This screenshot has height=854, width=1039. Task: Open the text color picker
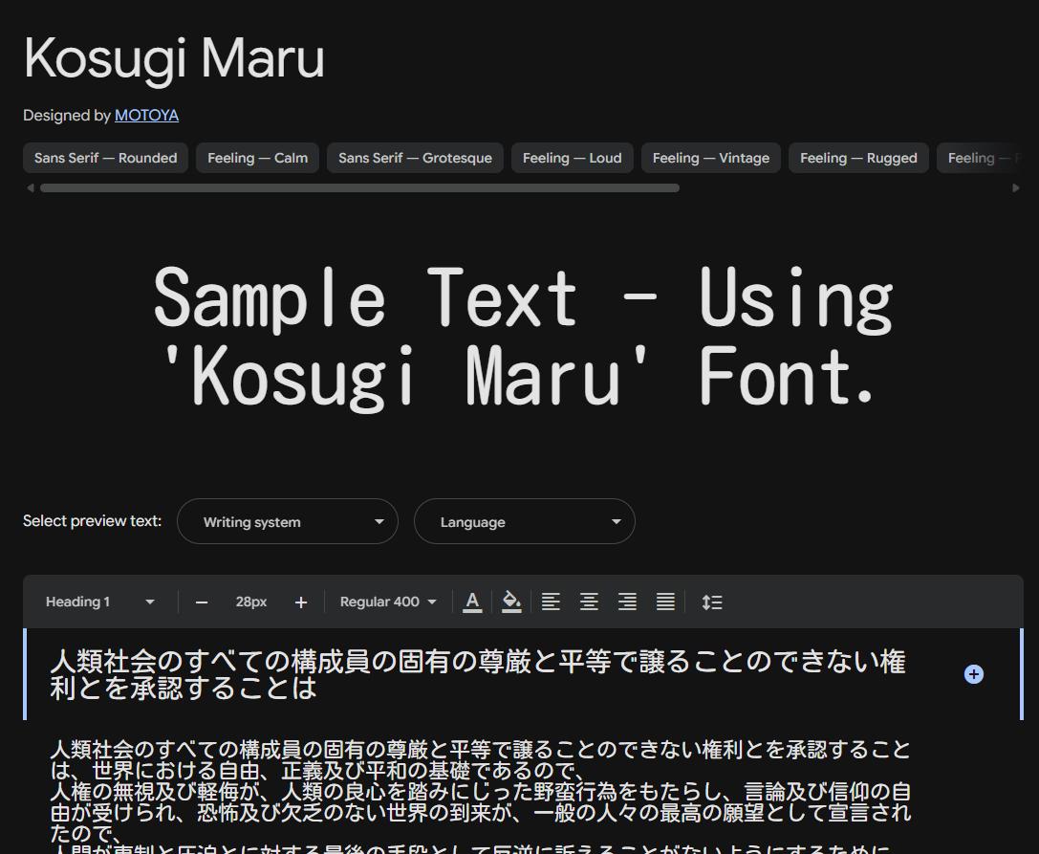(x=472, y=602)
